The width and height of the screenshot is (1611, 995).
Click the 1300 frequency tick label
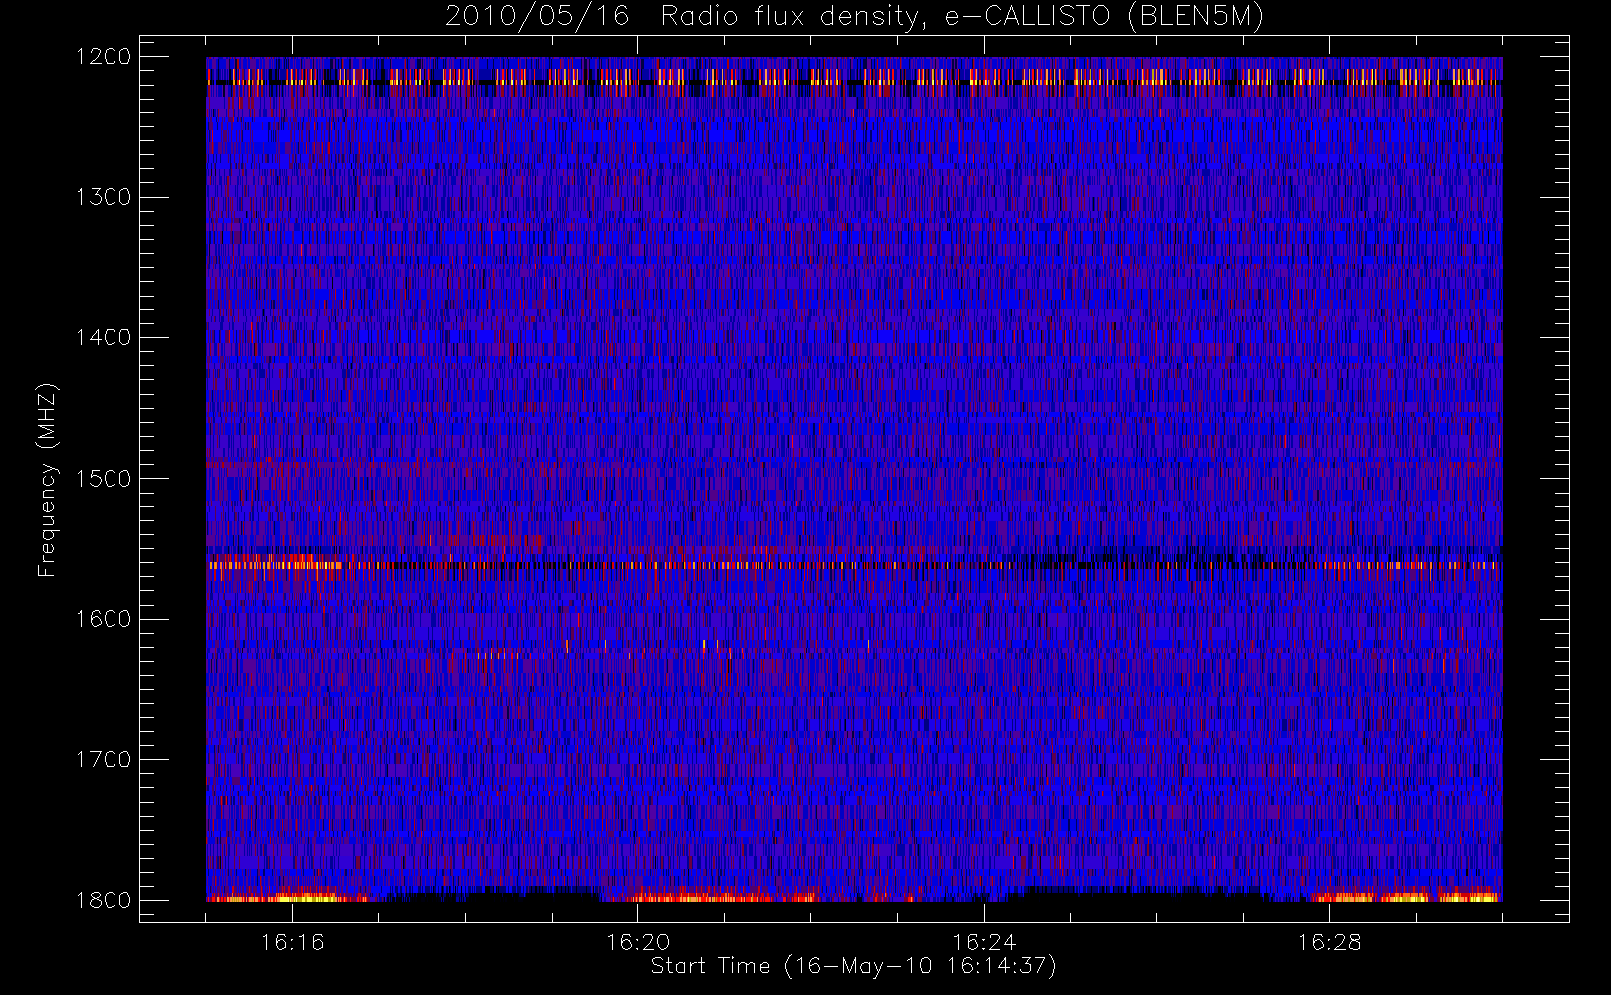coord(104,197)
